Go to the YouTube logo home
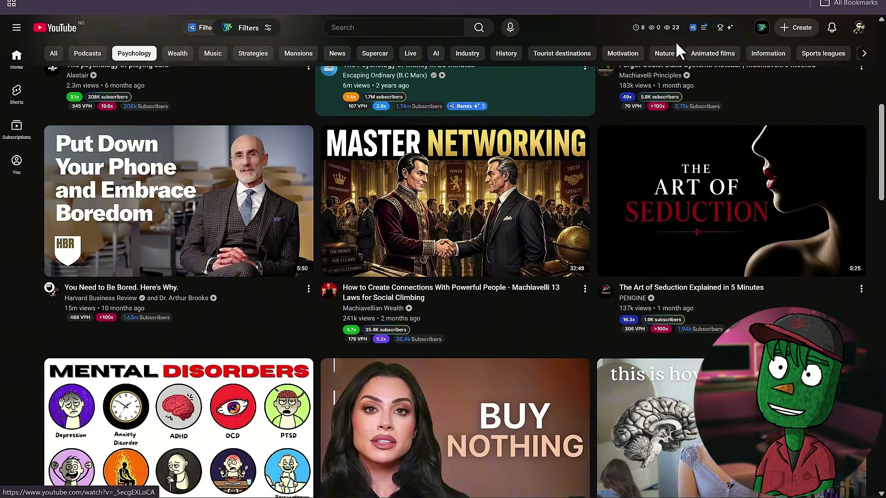This screenshot has width=886, height=498. [55, 28]
